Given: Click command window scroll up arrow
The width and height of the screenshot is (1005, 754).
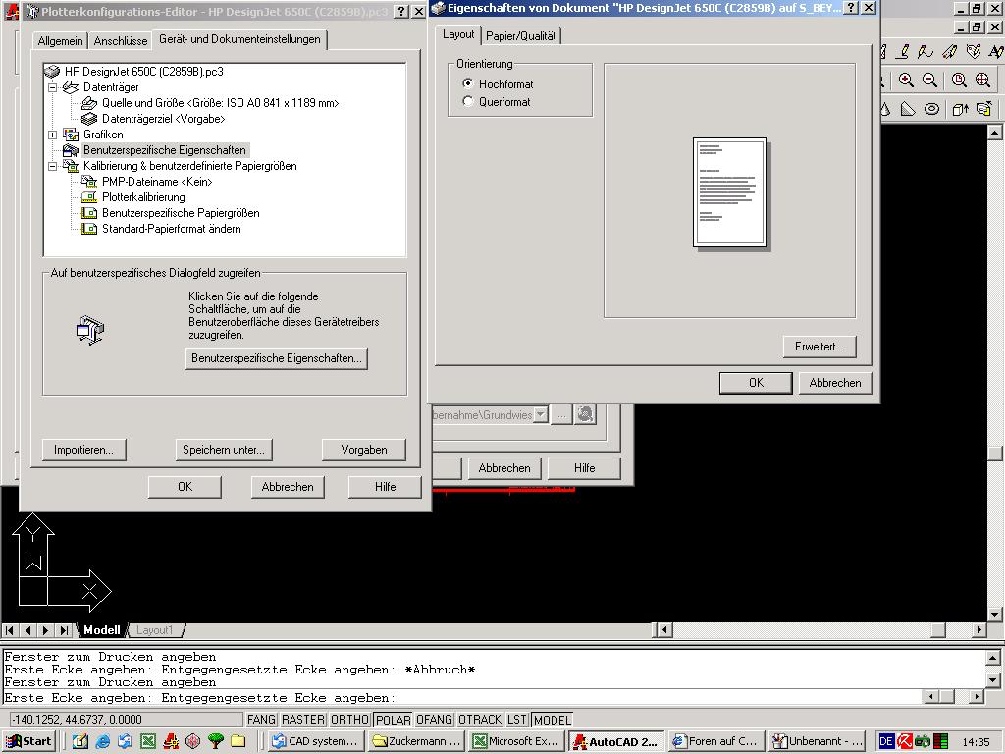Looking at the screenshot, I should (992, 658).
